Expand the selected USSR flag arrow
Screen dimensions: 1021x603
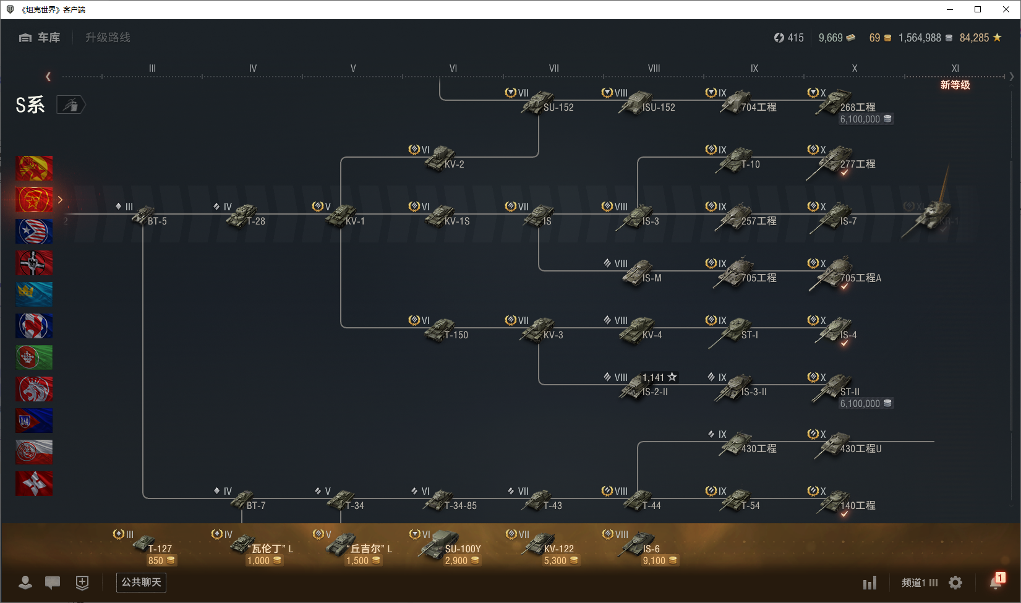pos(60,200)
